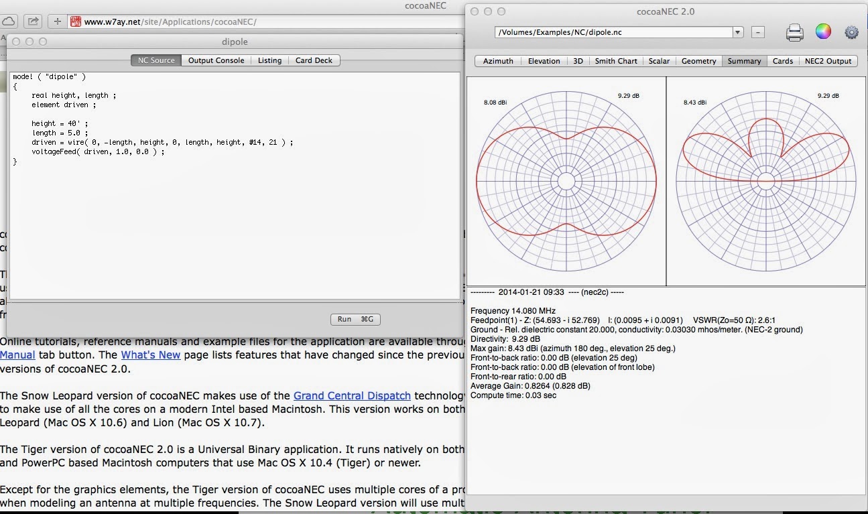Image resolution: width=868 pixels, height=514 pixels.
Task: Click the 'height = 40' ;' source line
Action: click(x=60, y=123)
